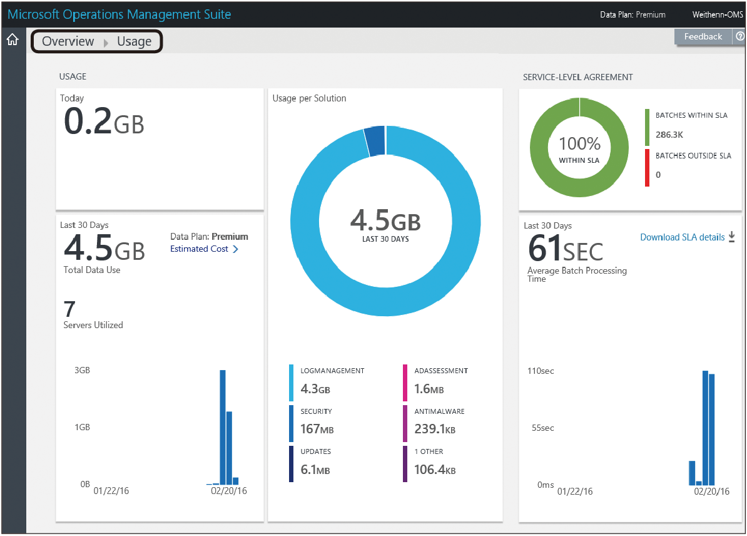
Task: Navigate to Overview breadcrumb
Action: pyautogui.click(x=68, y=41)
